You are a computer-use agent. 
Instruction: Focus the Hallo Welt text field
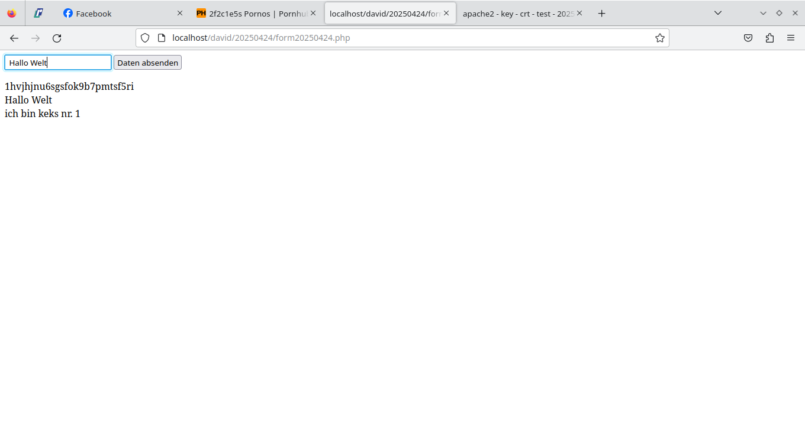pyautogui.click(x=58, y=63)
